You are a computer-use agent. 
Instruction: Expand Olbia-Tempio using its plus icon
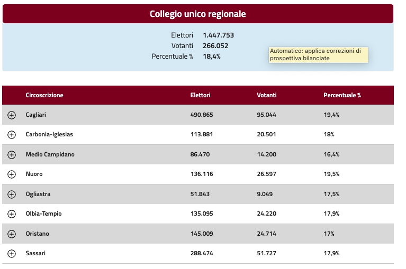tap(12, 214)
